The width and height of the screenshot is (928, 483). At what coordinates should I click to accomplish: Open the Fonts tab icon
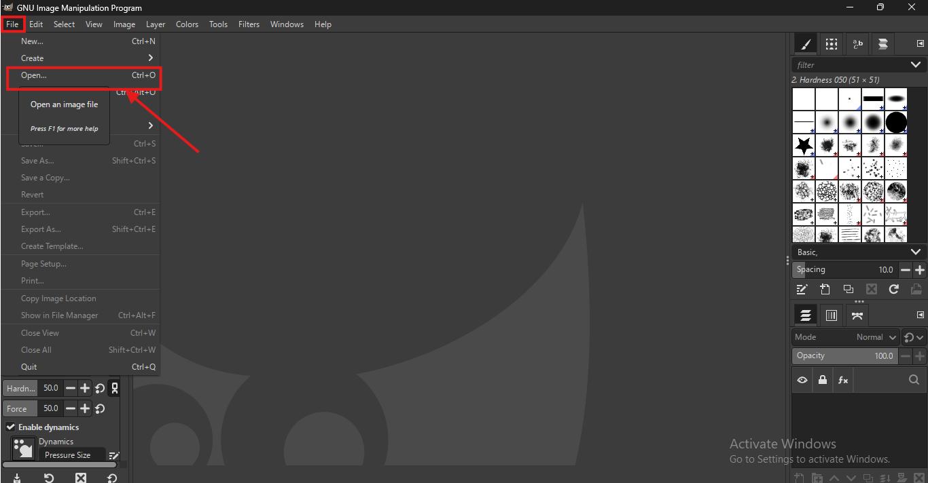coord(857,44)
